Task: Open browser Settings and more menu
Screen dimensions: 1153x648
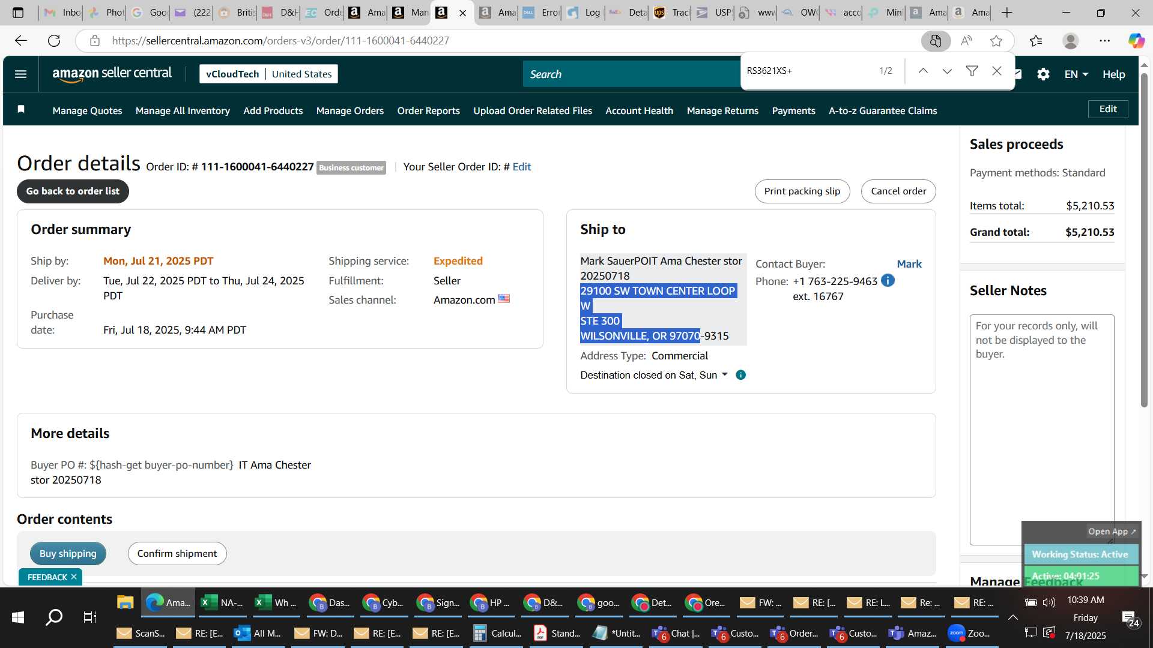Action: pyautogui.click(x=1105, y=41)
